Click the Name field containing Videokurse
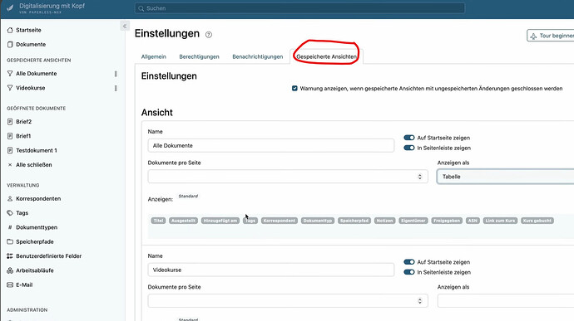The width and height of the screenshot is (574, 321). point(271,270)
